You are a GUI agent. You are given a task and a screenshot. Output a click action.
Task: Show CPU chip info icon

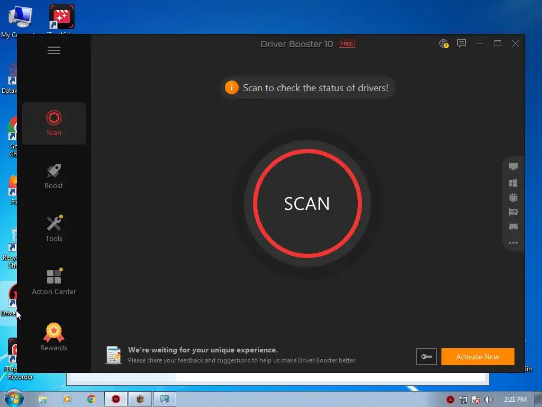[513, 198]
